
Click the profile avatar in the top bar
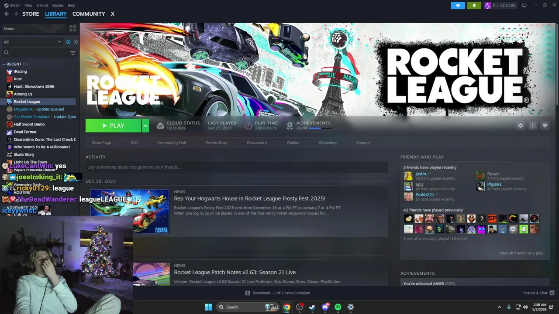pos(487,5)
